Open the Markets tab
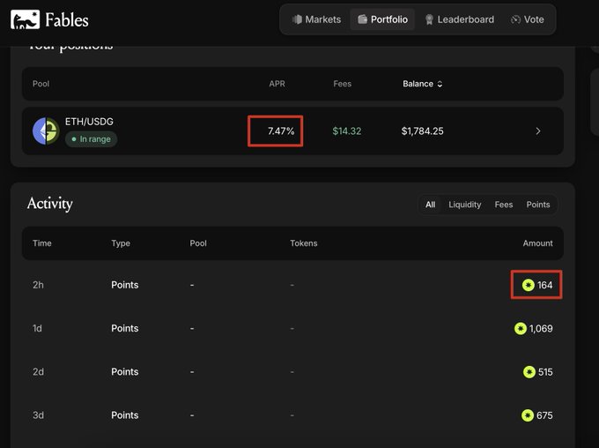 (316, 19)
